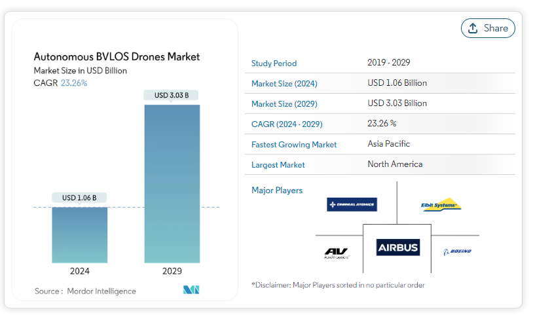The height and width of the screenshot is (315, 533).
Task: Click the share upload arrow icon
Action: point(473,28)
